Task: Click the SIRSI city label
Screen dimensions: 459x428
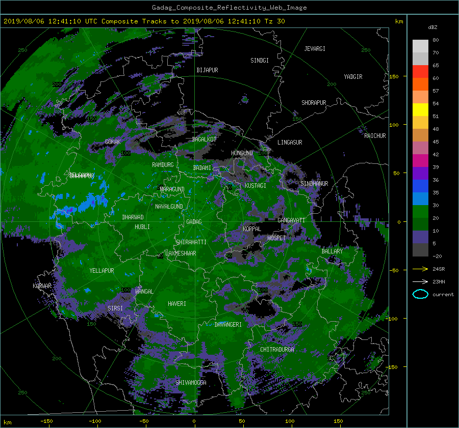Action: pos(115,308)
